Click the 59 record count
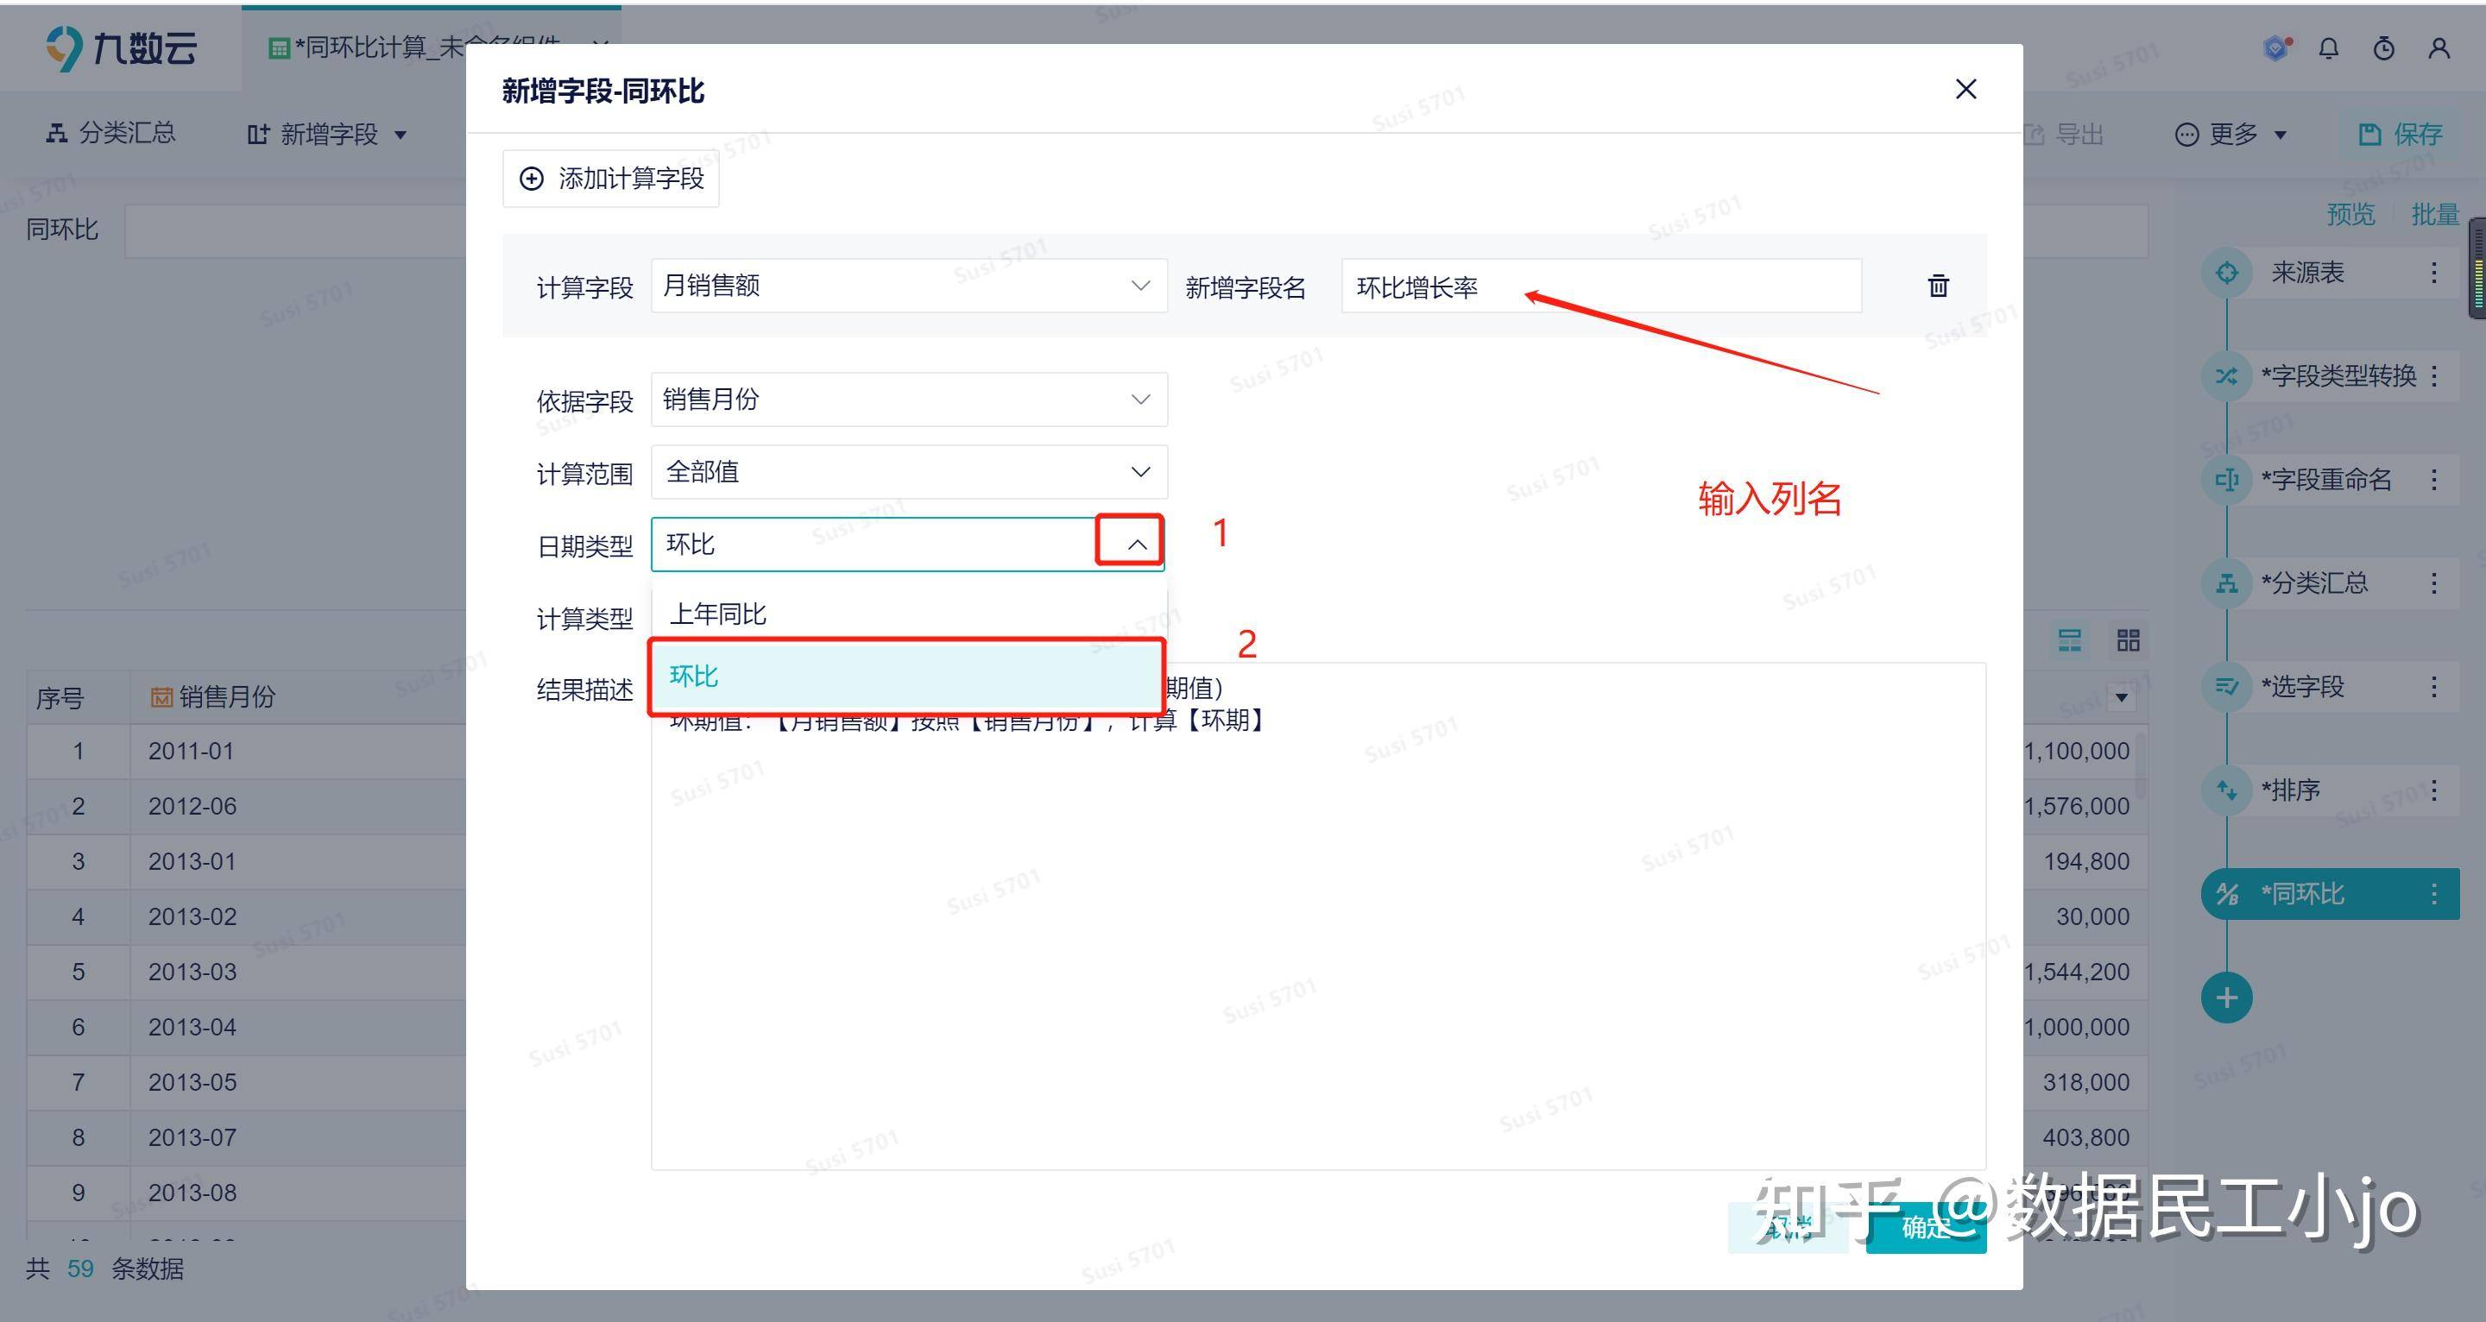2486x1322 pixels. 80,1268
